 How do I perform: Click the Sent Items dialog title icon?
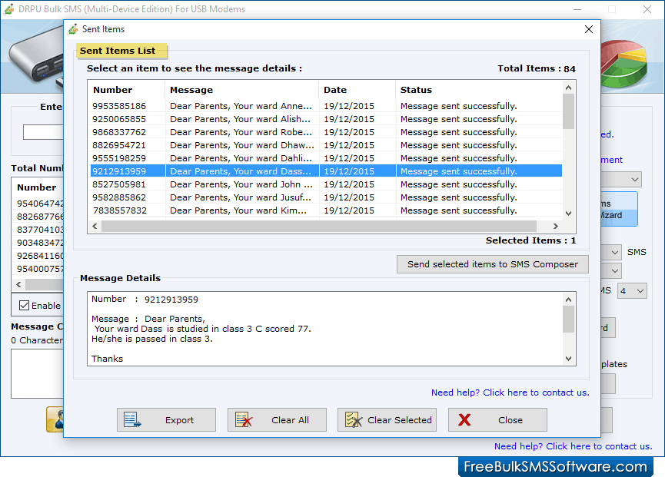pyautogui.click(x=73, y=29)
